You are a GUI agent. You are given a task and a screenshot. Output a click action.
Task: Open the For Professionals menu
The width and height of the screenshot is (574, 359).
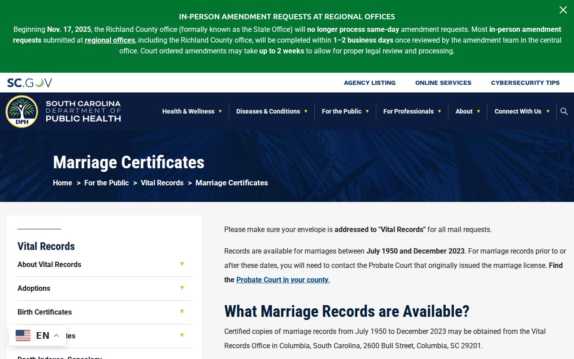[x=409, y=111]
